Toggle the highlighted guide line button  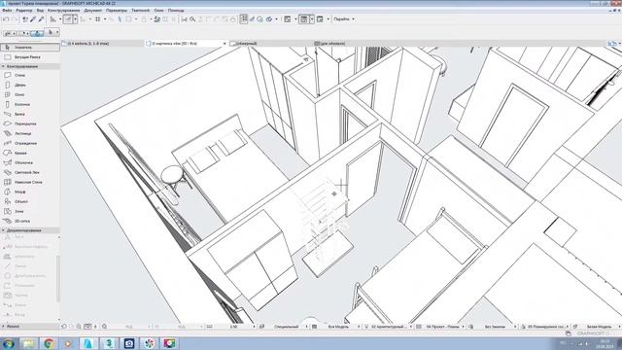tap(68, 19)
